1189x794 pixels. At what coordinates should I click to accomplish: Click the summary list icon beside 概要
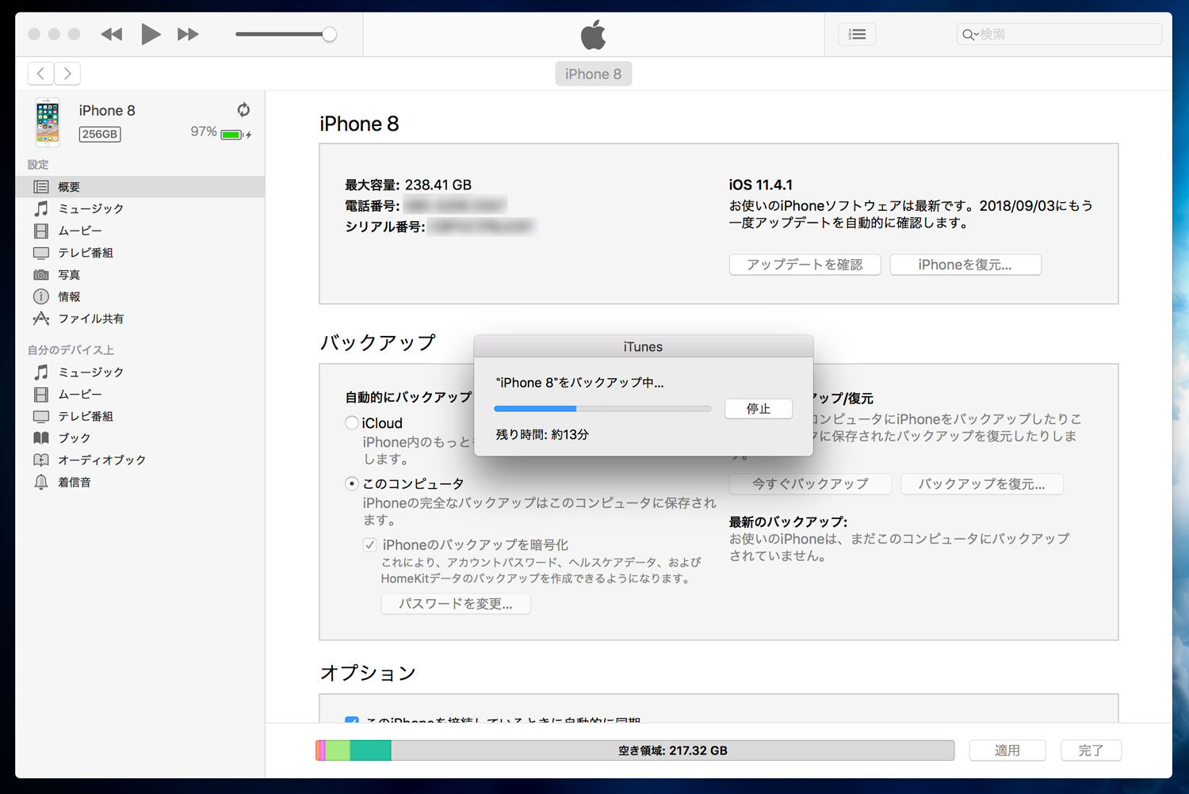[41, 187]
